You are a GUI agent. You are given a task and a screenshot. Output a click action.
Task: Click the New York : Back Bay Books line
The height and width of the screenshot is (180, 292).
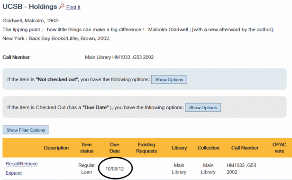point(56,38)
